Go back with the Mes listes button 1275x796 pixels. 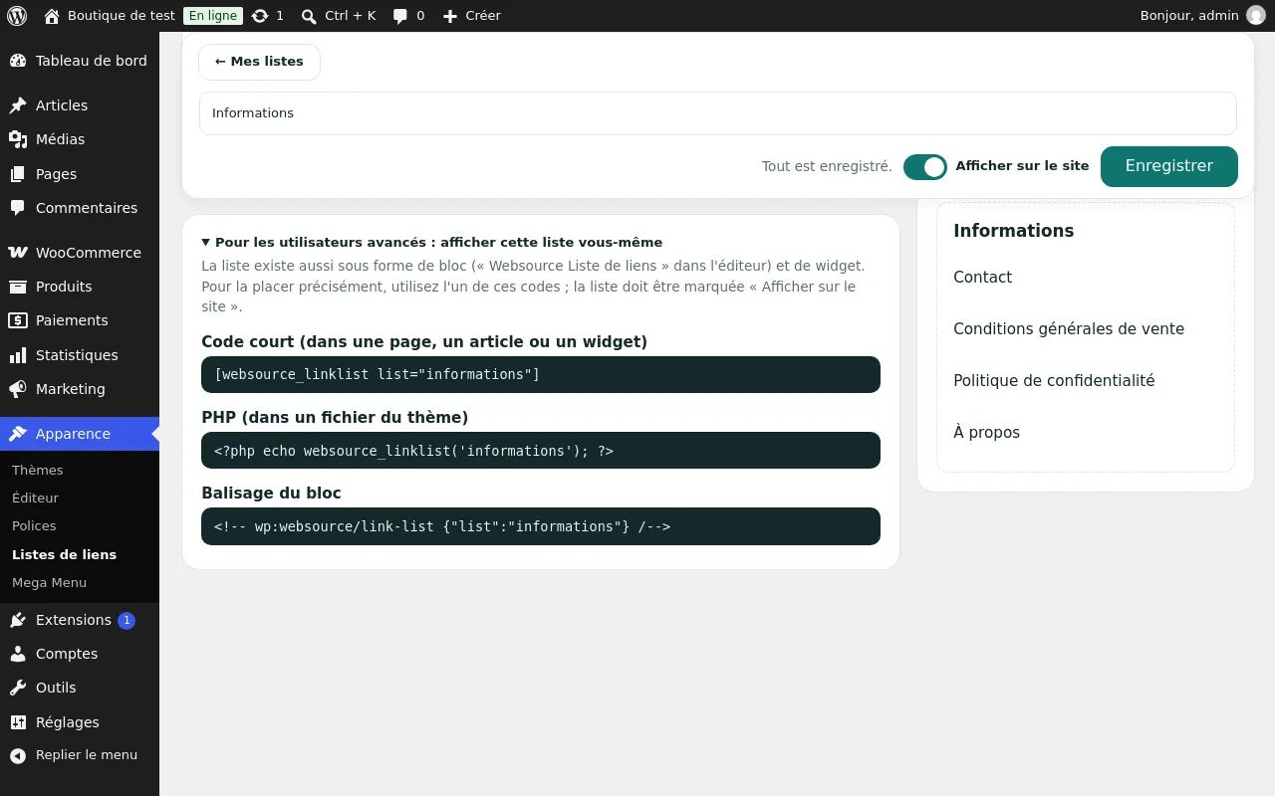pyautogui.click(x=259, y=62)
